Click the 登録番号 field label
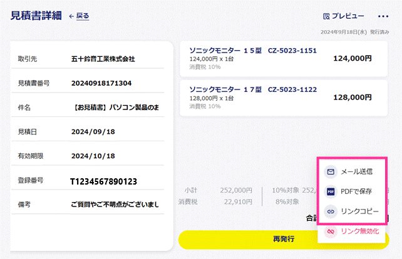 tap(31, 180)
